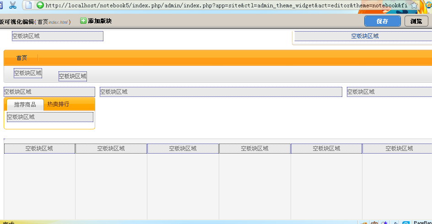Select the top-left 空板块区域 header slot
The height and width of the screenshot is (224, 432).
click(x=58, y=36)
